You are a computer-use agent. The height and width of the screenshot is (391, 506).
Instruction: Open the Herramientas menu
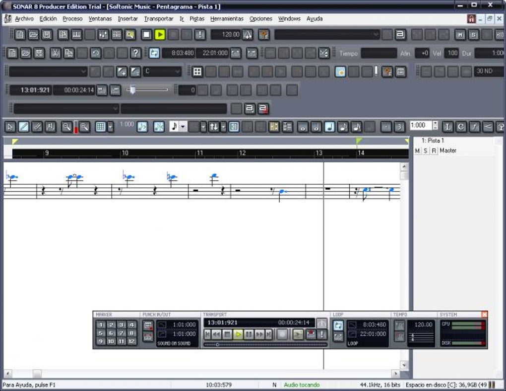[x=227, y=19]
